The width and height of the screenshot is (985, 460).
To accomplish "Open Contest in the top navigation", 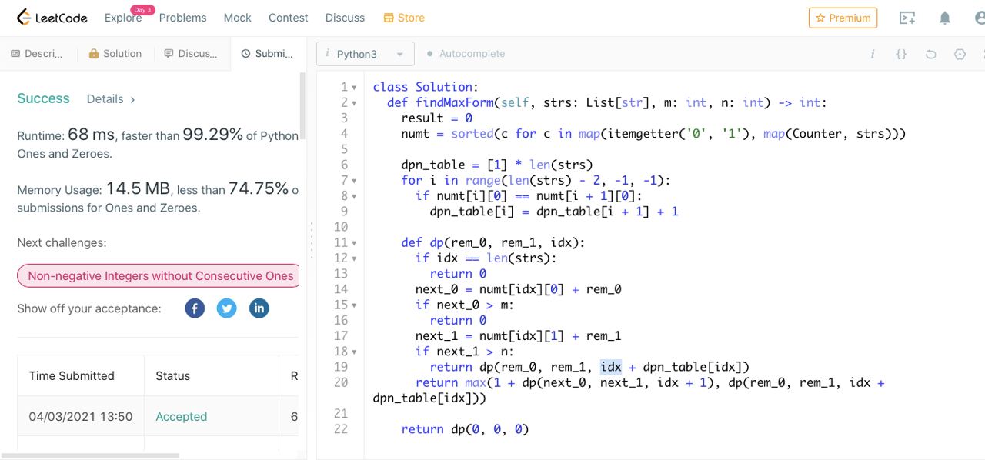I will pyautogui.click(x=289, y=18).
